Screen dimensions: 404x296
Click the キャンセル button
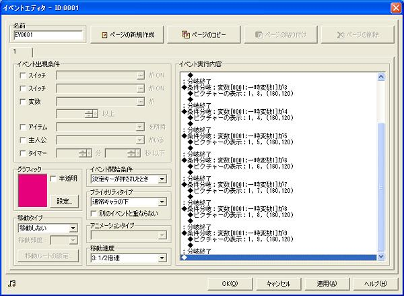[278, 284]
